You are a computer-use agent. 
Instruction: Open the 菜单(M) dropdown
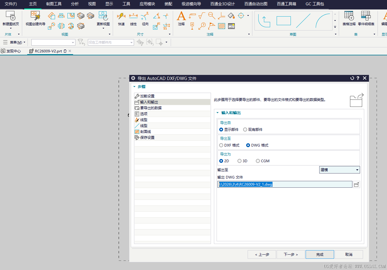coord(14,42)
